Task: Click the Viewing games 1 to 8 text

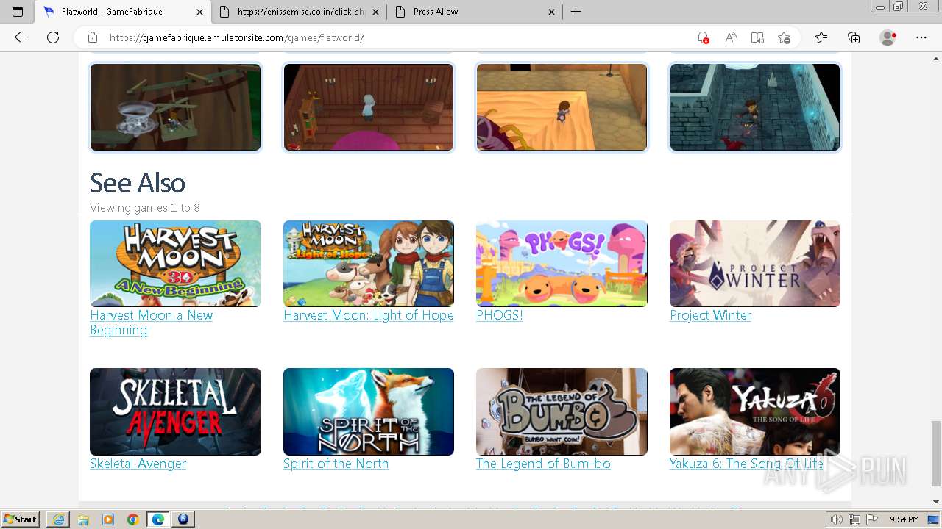Action: (x=145, y=208)
